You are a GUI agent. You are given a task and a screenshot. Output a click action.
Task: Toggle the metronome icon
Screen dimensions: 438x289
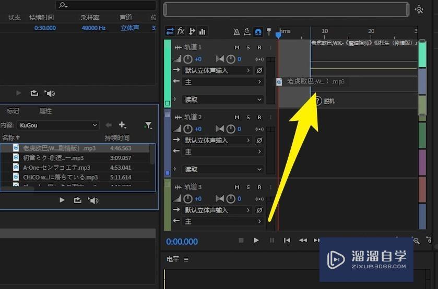[236, 32]
